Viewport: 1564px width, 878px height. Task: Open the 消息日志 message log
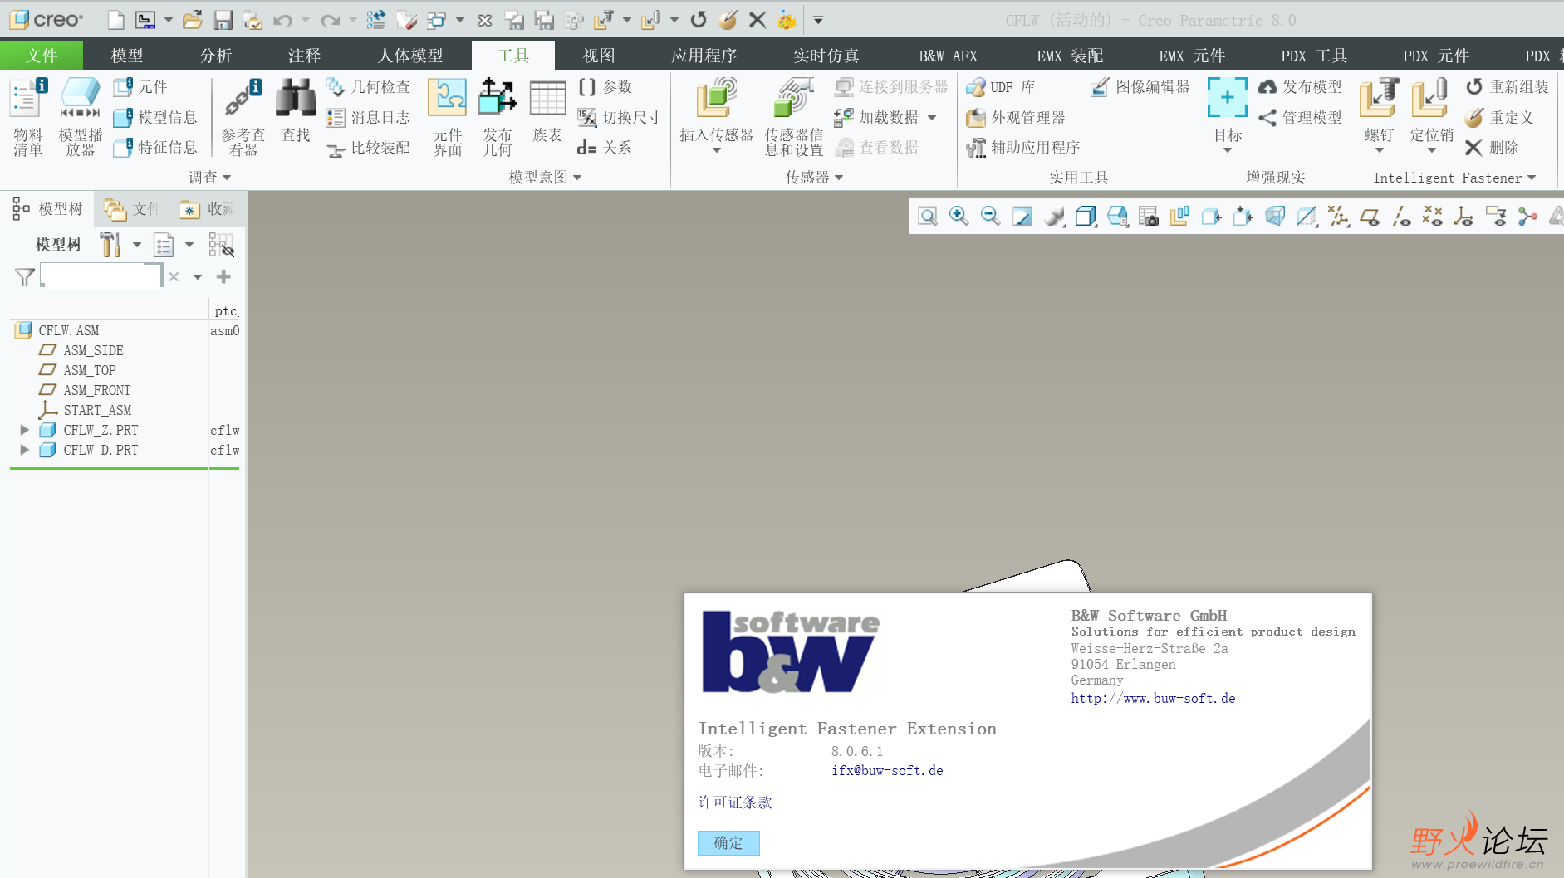coord(368,117)
